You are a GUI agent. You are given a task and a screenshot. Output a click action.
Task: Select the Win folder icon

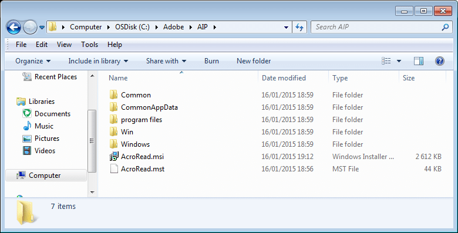[x=114, y=131]
